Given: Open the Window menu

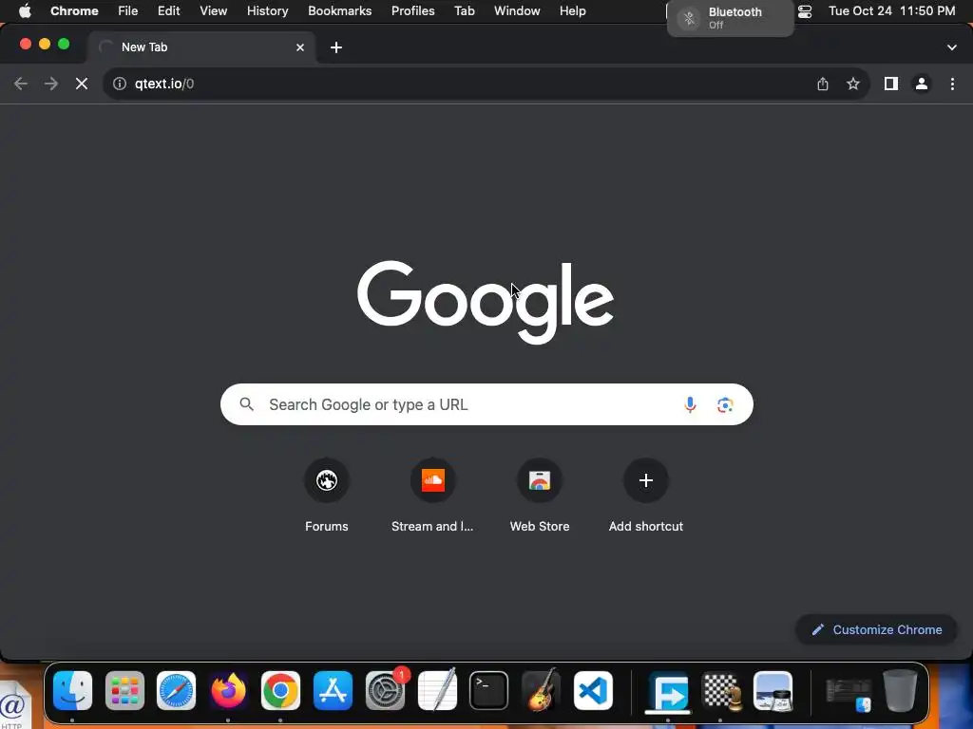Looking at the screenshot, I should (x=517, y=11).
